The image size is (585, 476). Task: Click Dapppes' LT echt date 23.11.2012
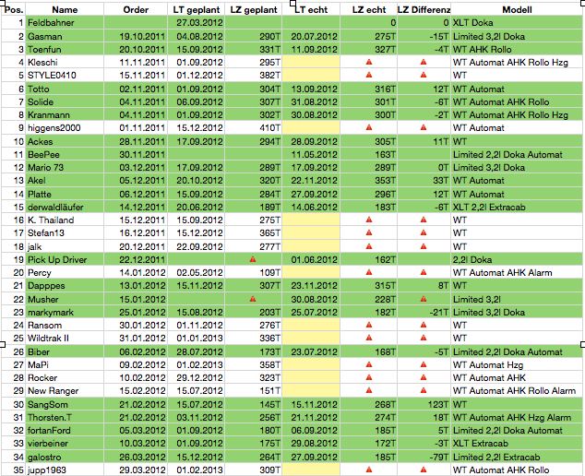tap(314, 285)
